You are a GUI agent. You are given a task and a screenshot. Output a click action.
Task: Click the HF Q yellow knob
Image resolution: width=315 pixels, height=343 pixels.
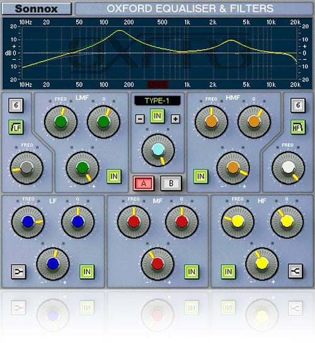click(287, 221)
